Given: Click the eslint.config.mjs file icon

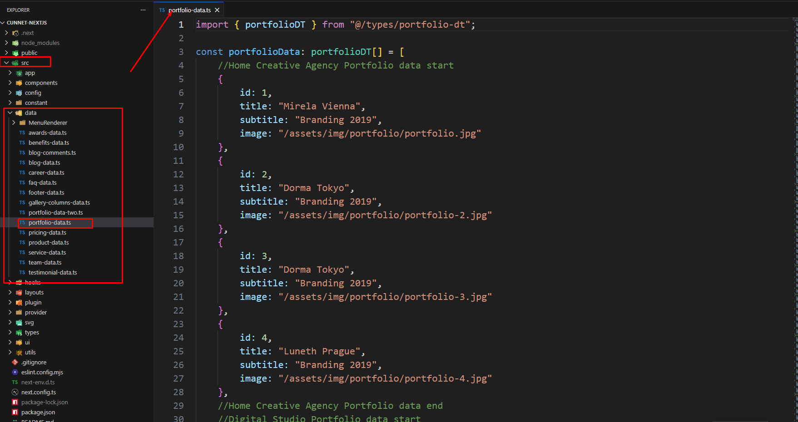Looking at the screenshot, I should [x=15, y=372].
